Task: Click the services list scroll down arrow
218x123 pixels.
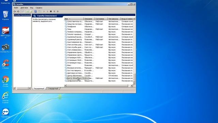Action: coord(134,83)
